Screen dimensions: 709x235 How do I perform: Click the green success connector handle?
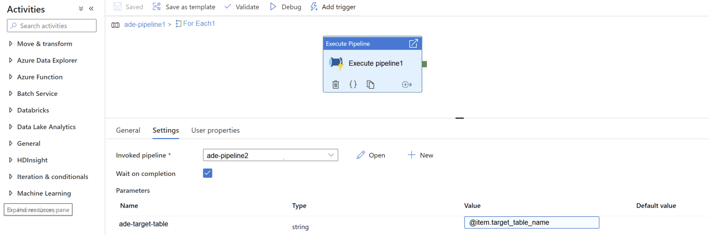424,64
